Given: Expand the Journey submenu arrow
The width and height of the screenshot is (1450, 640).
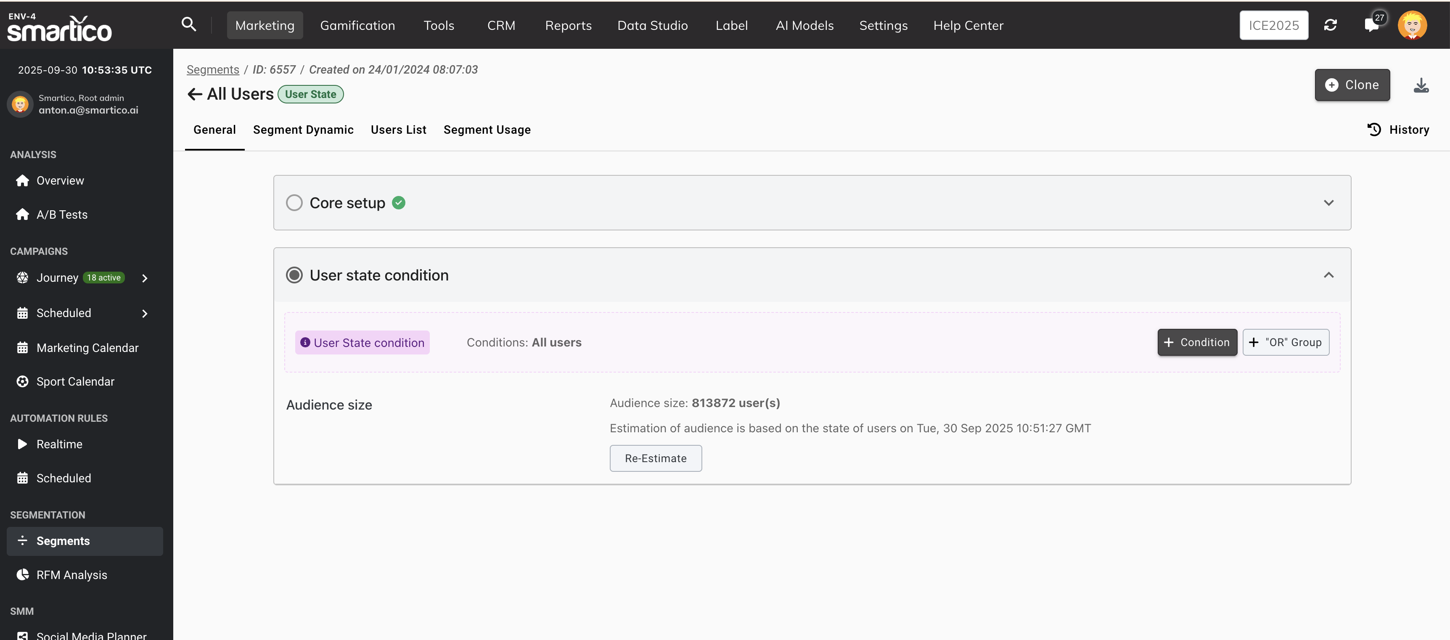Looking at the screenshot, I should [x=145, y=278].
